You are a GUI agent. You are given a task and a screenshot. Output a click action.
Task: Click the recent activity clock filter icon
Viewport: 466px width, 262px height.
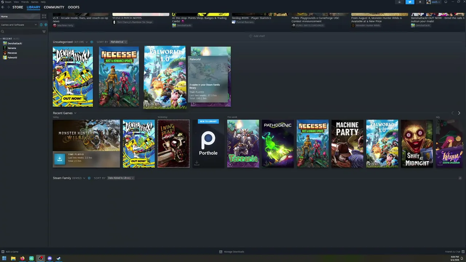coord(41,25)
